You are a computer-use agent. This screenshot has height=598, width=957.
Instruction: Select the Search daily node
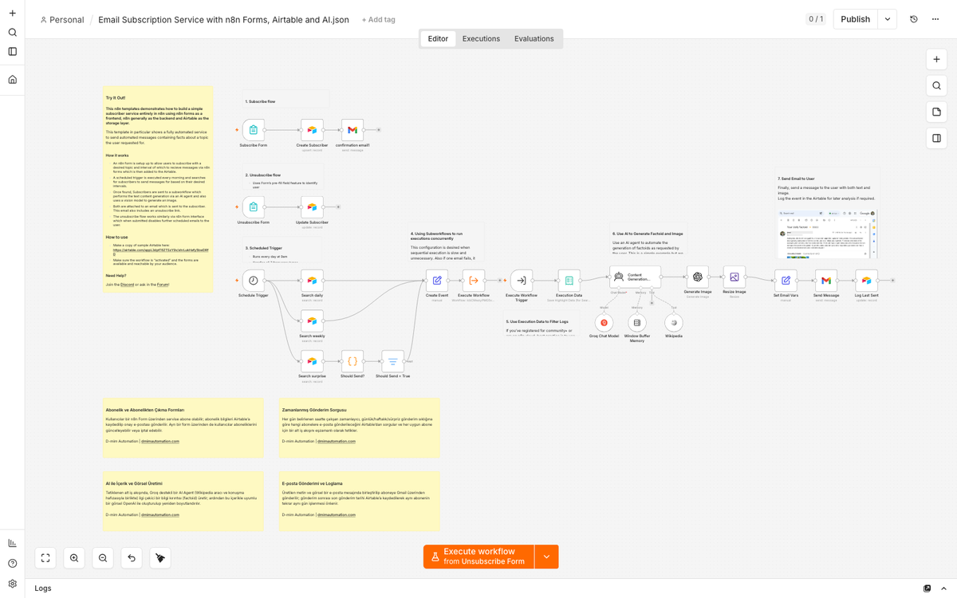pyautogui.click(x=312, y=280)
